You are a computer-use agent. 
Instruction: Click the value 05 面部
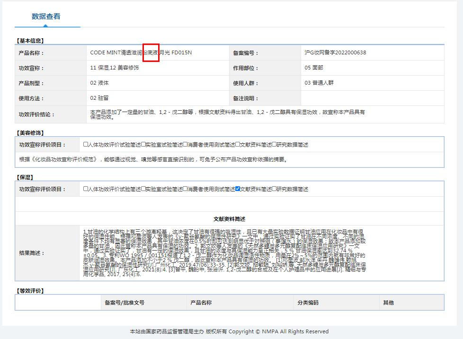(313, 68)
